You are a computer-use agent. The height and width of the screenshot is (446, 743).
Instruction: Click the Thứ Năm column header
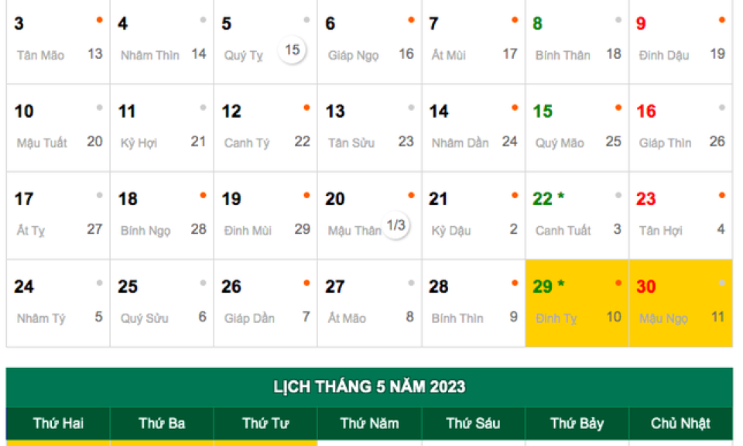coord(369,424)
